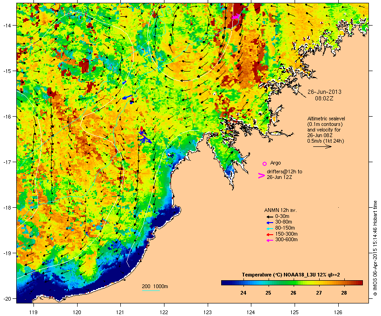
Task: Click the longitude axis label 119
Action: (33, 312)
